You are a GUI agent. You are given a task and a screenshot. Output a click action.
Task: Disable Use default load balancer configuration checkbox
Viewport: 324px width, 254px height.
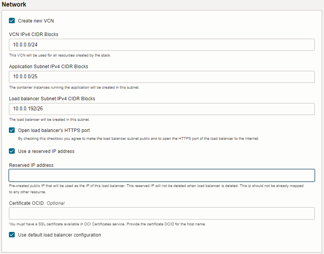coord(12,235)
